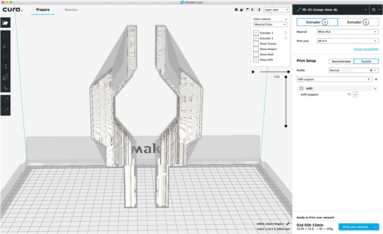The width and height of the screenshot is (383, 234).
Task: Uncheck the Show Infill checkbox
Action: tap(256, 60)
